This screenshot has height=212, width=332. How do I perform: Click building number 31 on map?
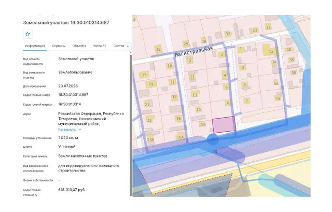click(172, 82)
